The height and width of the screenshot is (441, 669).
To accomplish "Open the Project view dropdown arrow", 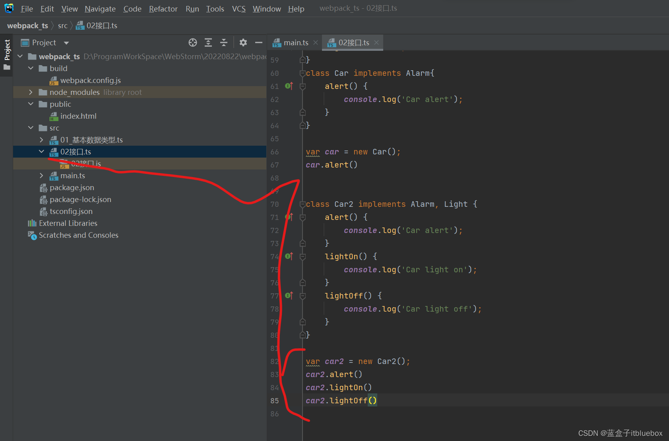I will click(x=66, y=43).
